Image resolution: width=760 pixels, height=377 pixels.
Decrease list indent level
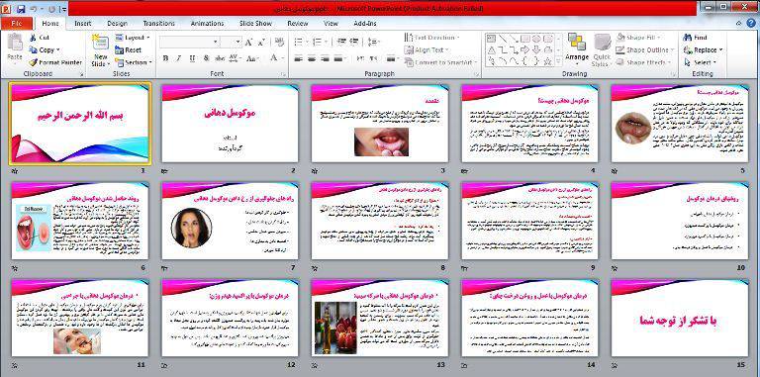(x=341, y=42)
